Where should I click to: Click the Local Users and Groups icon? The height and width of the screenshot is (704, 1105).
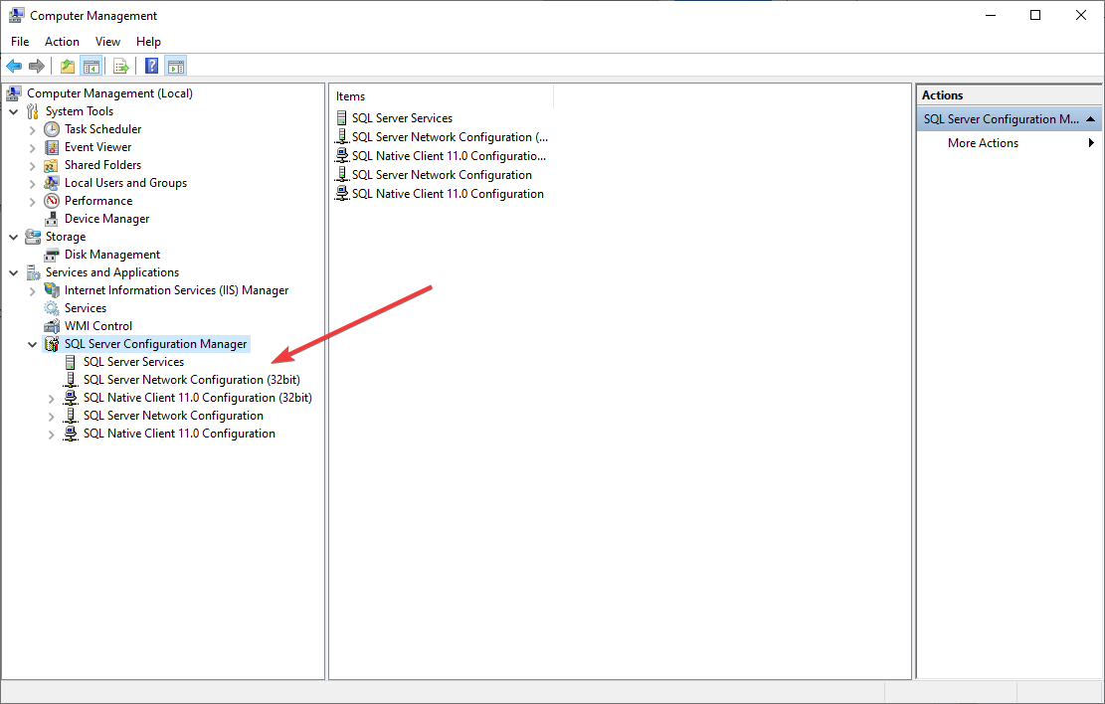[52, 183]
